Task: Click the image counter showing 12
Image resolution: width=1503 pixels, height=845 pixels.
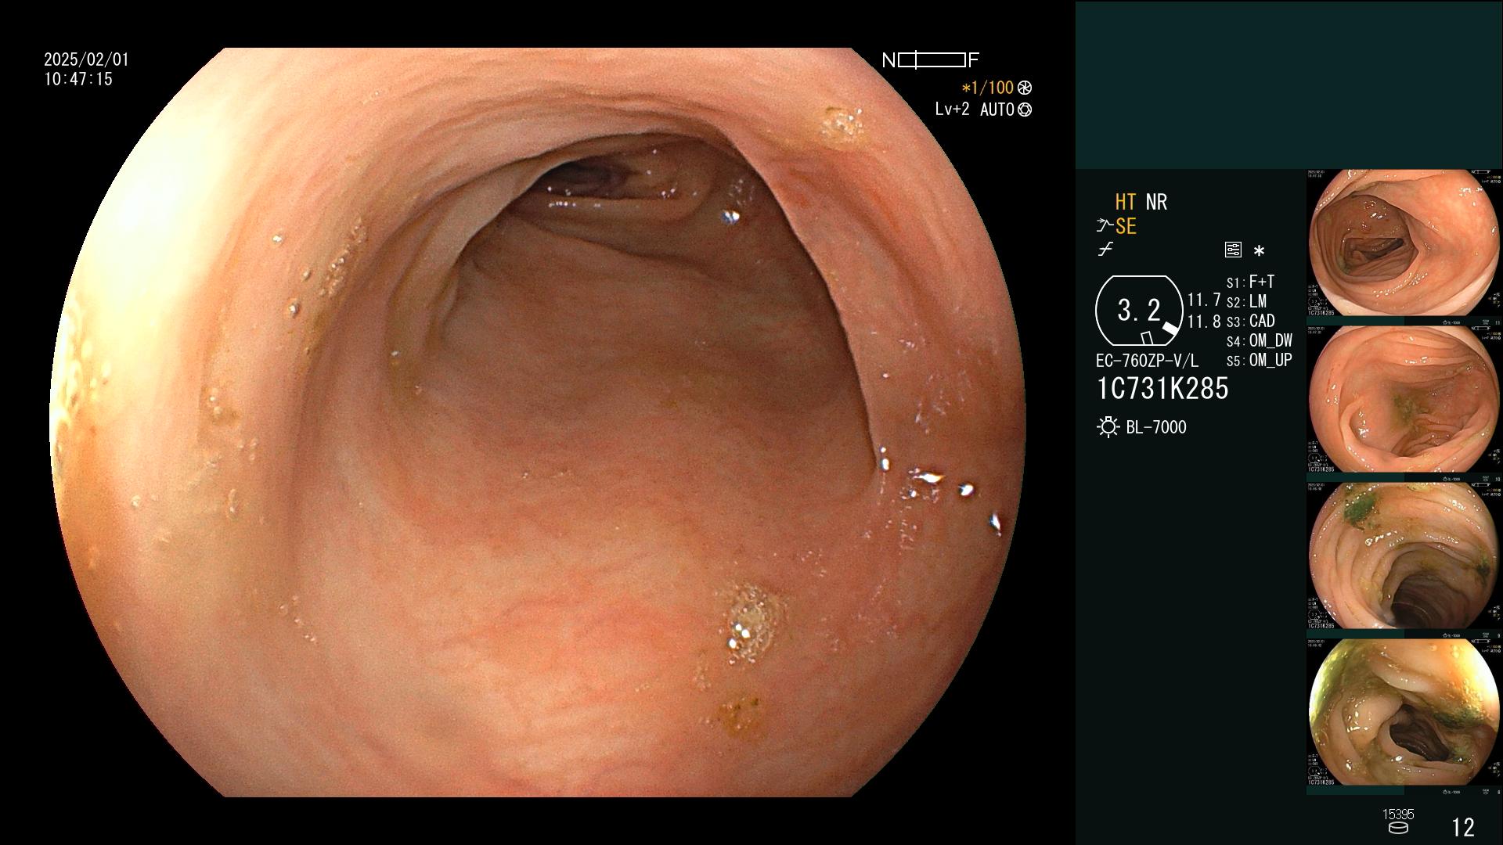Action: point(1463,827)
